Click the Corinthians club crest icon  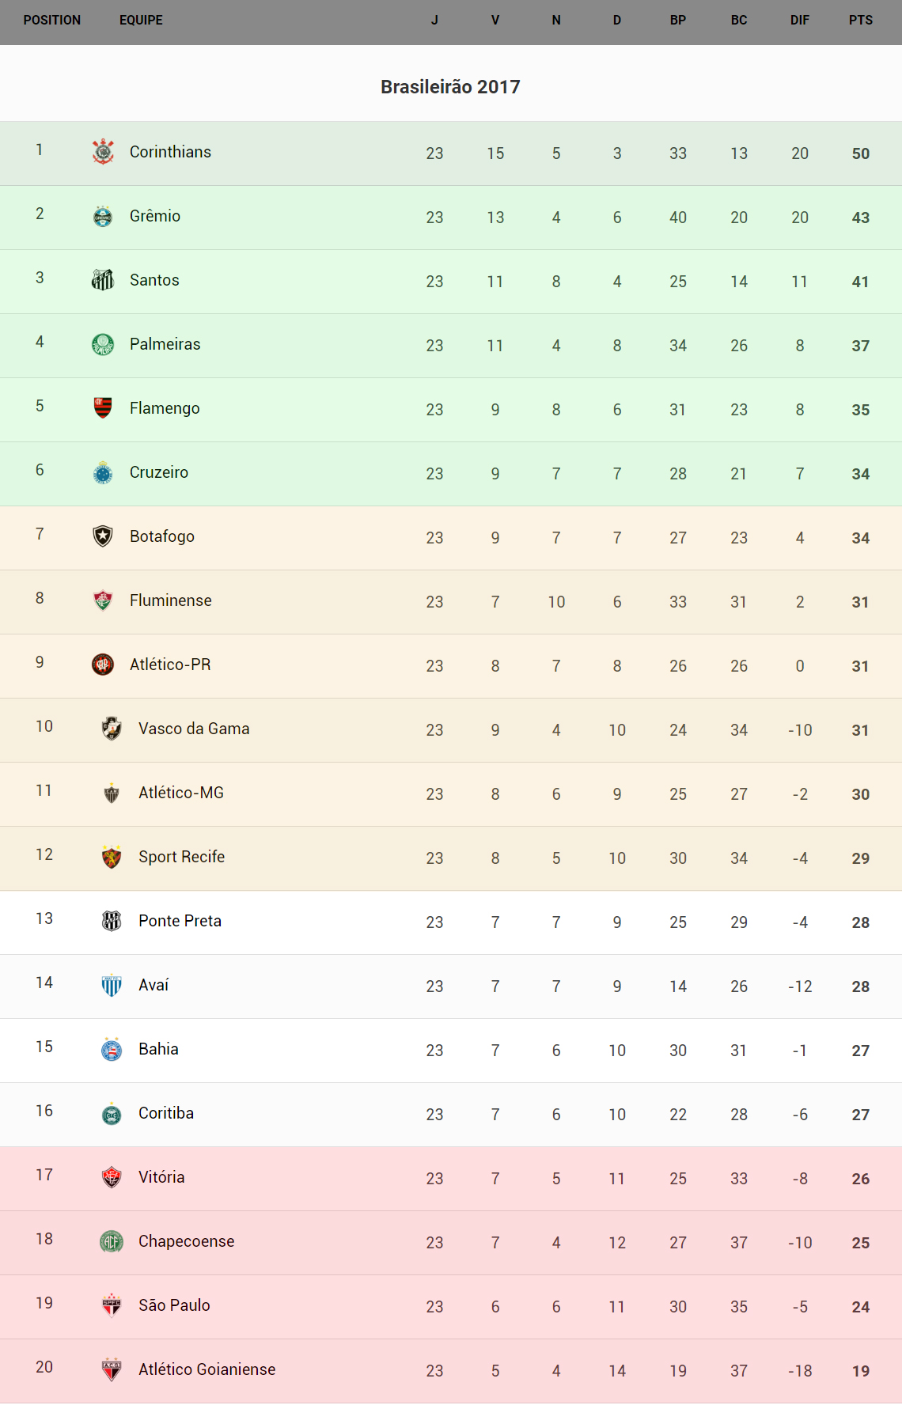pyautogui.click(x=103, y=151)
